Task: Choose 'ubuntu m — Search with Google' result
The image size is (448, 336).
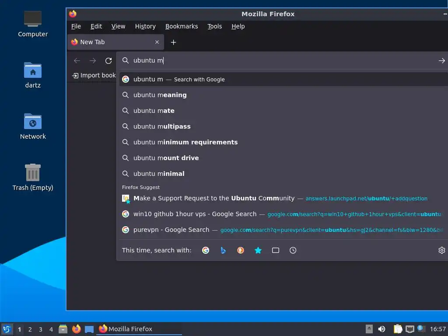Action: (283, 80)
